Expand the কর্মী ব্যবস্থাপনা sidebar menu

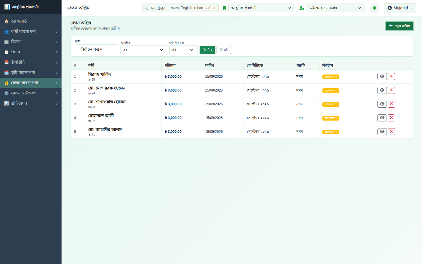(x=31, y=31)
